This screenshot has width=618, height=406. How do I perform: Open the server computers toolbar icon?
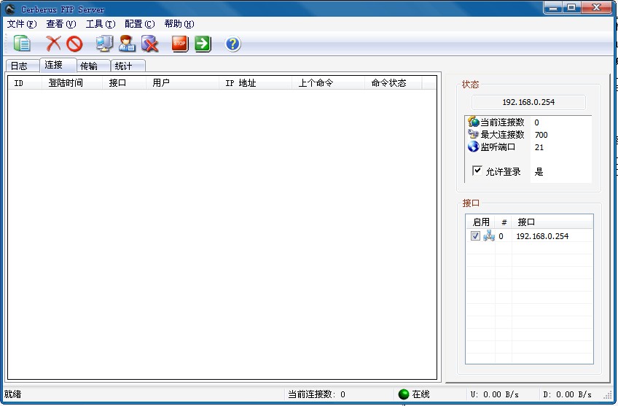pos(105,44)
